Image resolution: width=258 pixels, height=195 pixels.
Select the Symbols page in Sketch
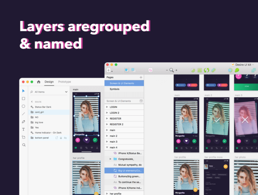124,89
